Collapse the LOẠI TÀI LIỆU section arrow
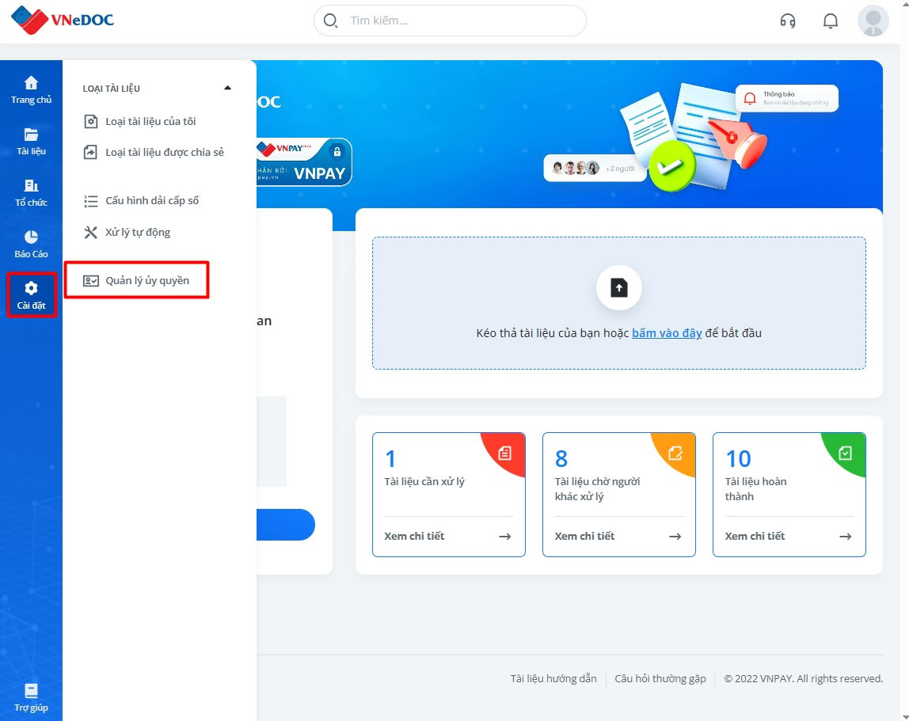Image resolution: width=909 pixels, height=721 pixels. (227, 88)
